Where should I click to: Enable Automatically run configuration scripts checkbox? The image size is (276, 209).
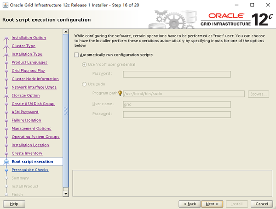coord(76,55)
